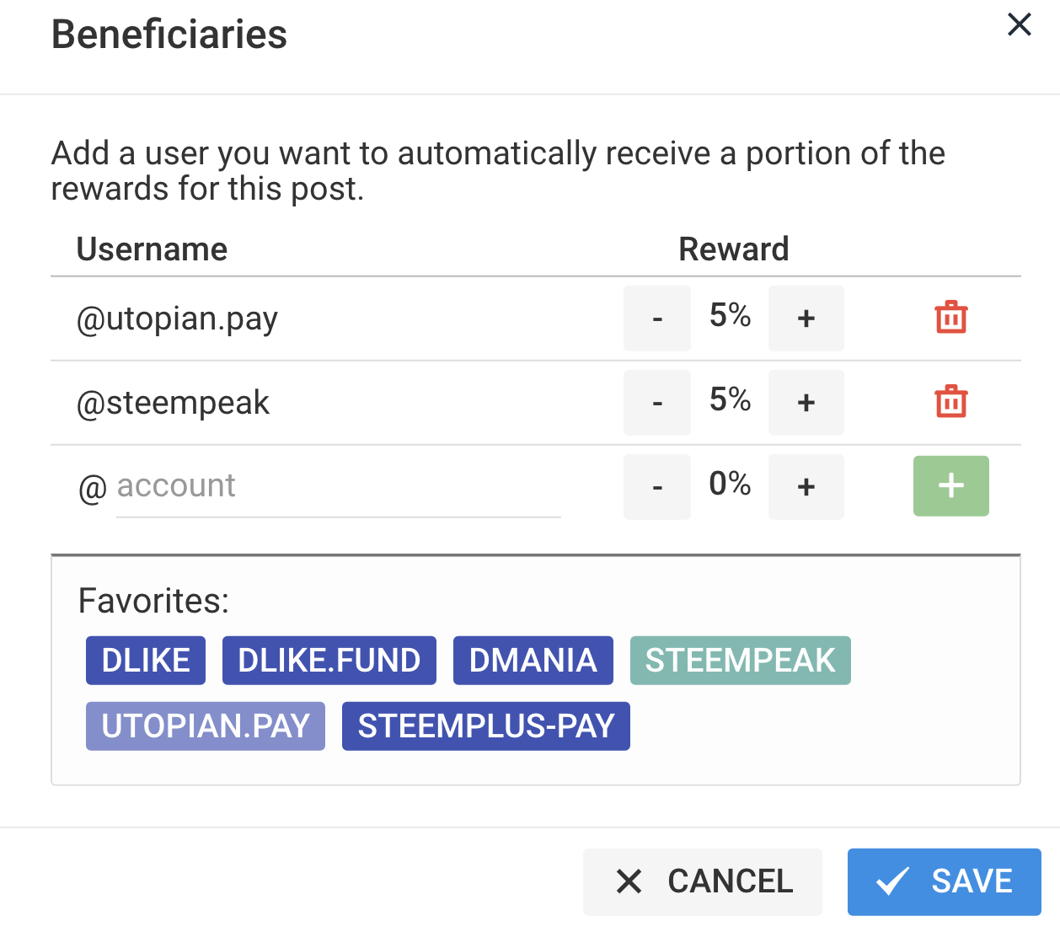Screen dimensions: 1060x932
Task: Decrease reward for @utopian.pay
Action: pyautogui.click(x=657, y=318)
